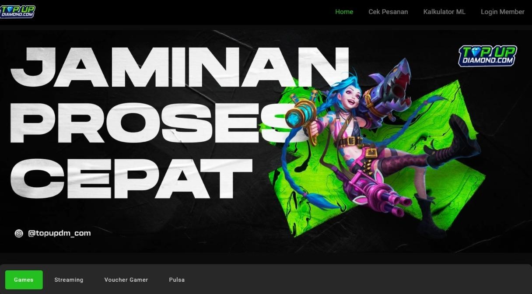Open Kalkulator ML from the navigation

(x=444, y=12)
